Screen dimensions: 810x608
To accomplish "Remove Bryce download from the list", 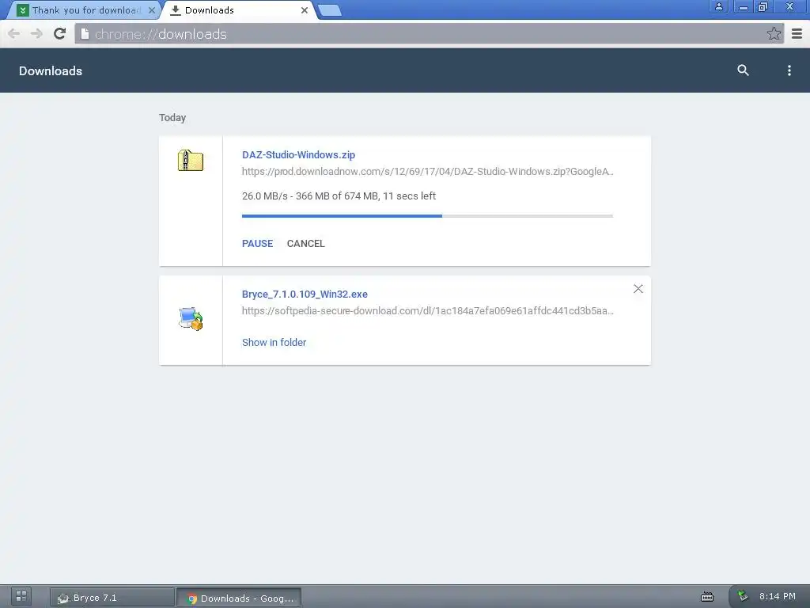I will (x=638, y=288).
